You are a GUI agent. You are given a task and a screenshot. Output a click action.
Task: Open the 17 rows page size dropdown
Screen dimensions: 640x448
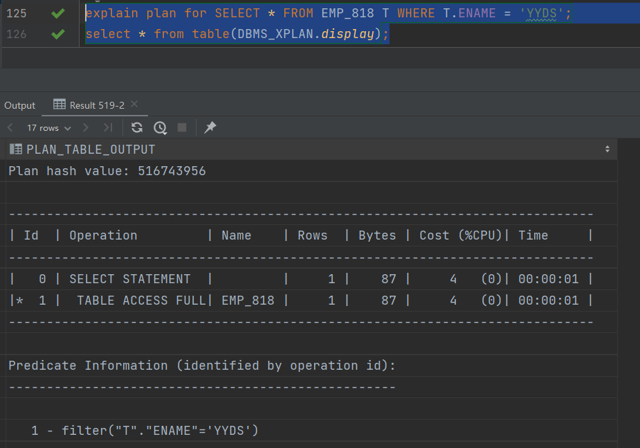49,128
